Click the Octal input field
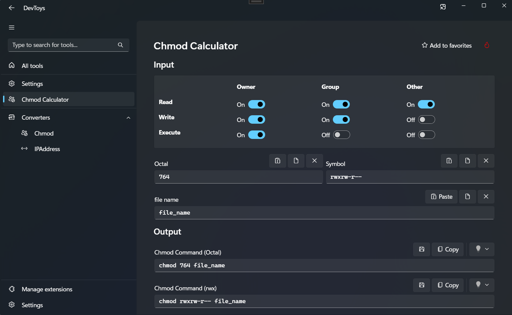The width and height of the screenshot is (512, 315). 238,177
